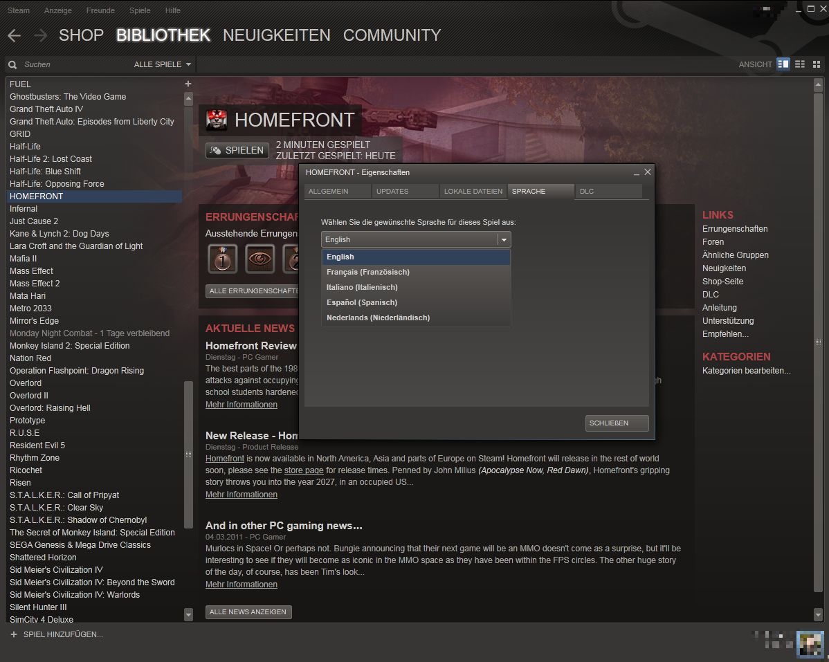Open Mehr Informationen under Homefront Review
Screen dimensions: 829x662
click(x=241, y=405)
